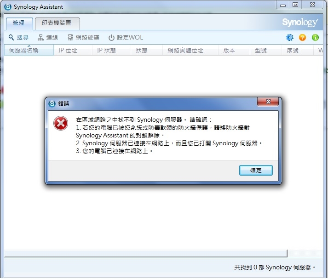
Task: Click the 連線 connect toolbar icon
Action: 40,38
